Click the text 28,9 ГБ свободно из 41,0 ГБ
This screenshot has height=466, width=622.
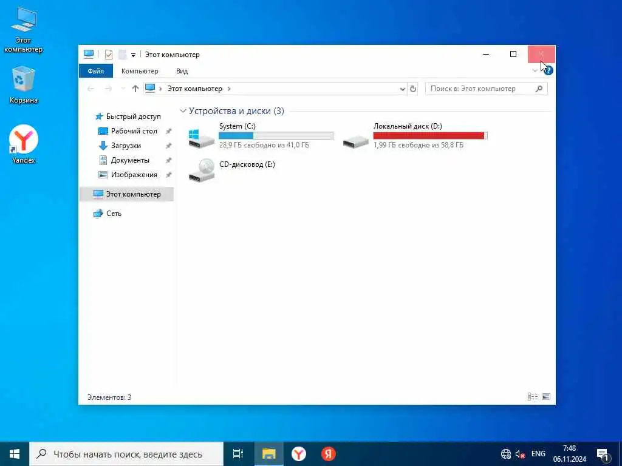[x=264, y=145]
